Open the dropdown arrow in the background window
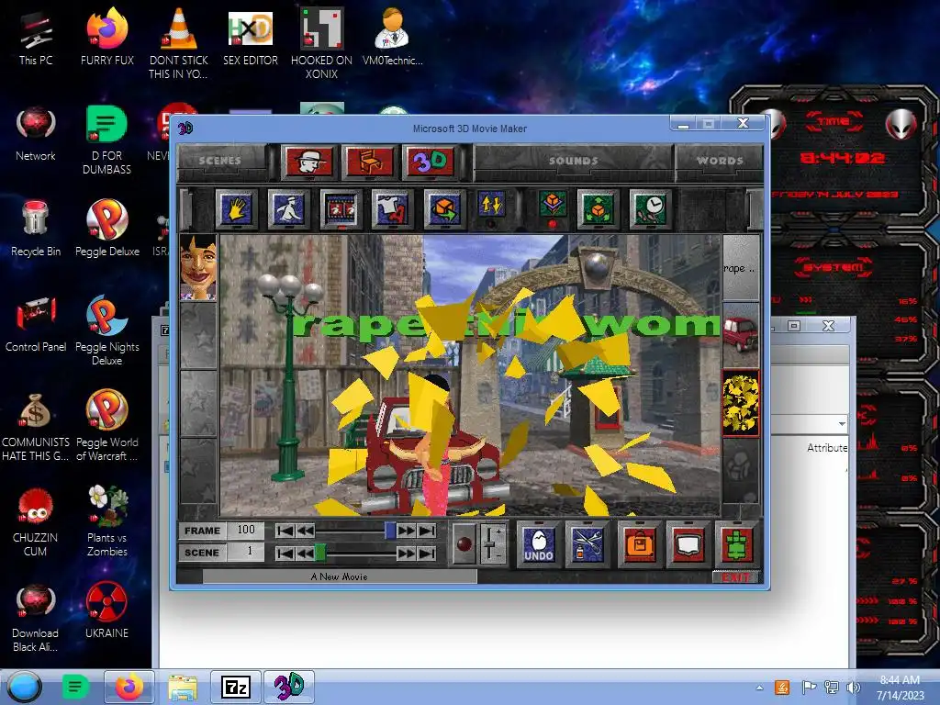This screenshot has width=940, height=705. coord(842,424)
